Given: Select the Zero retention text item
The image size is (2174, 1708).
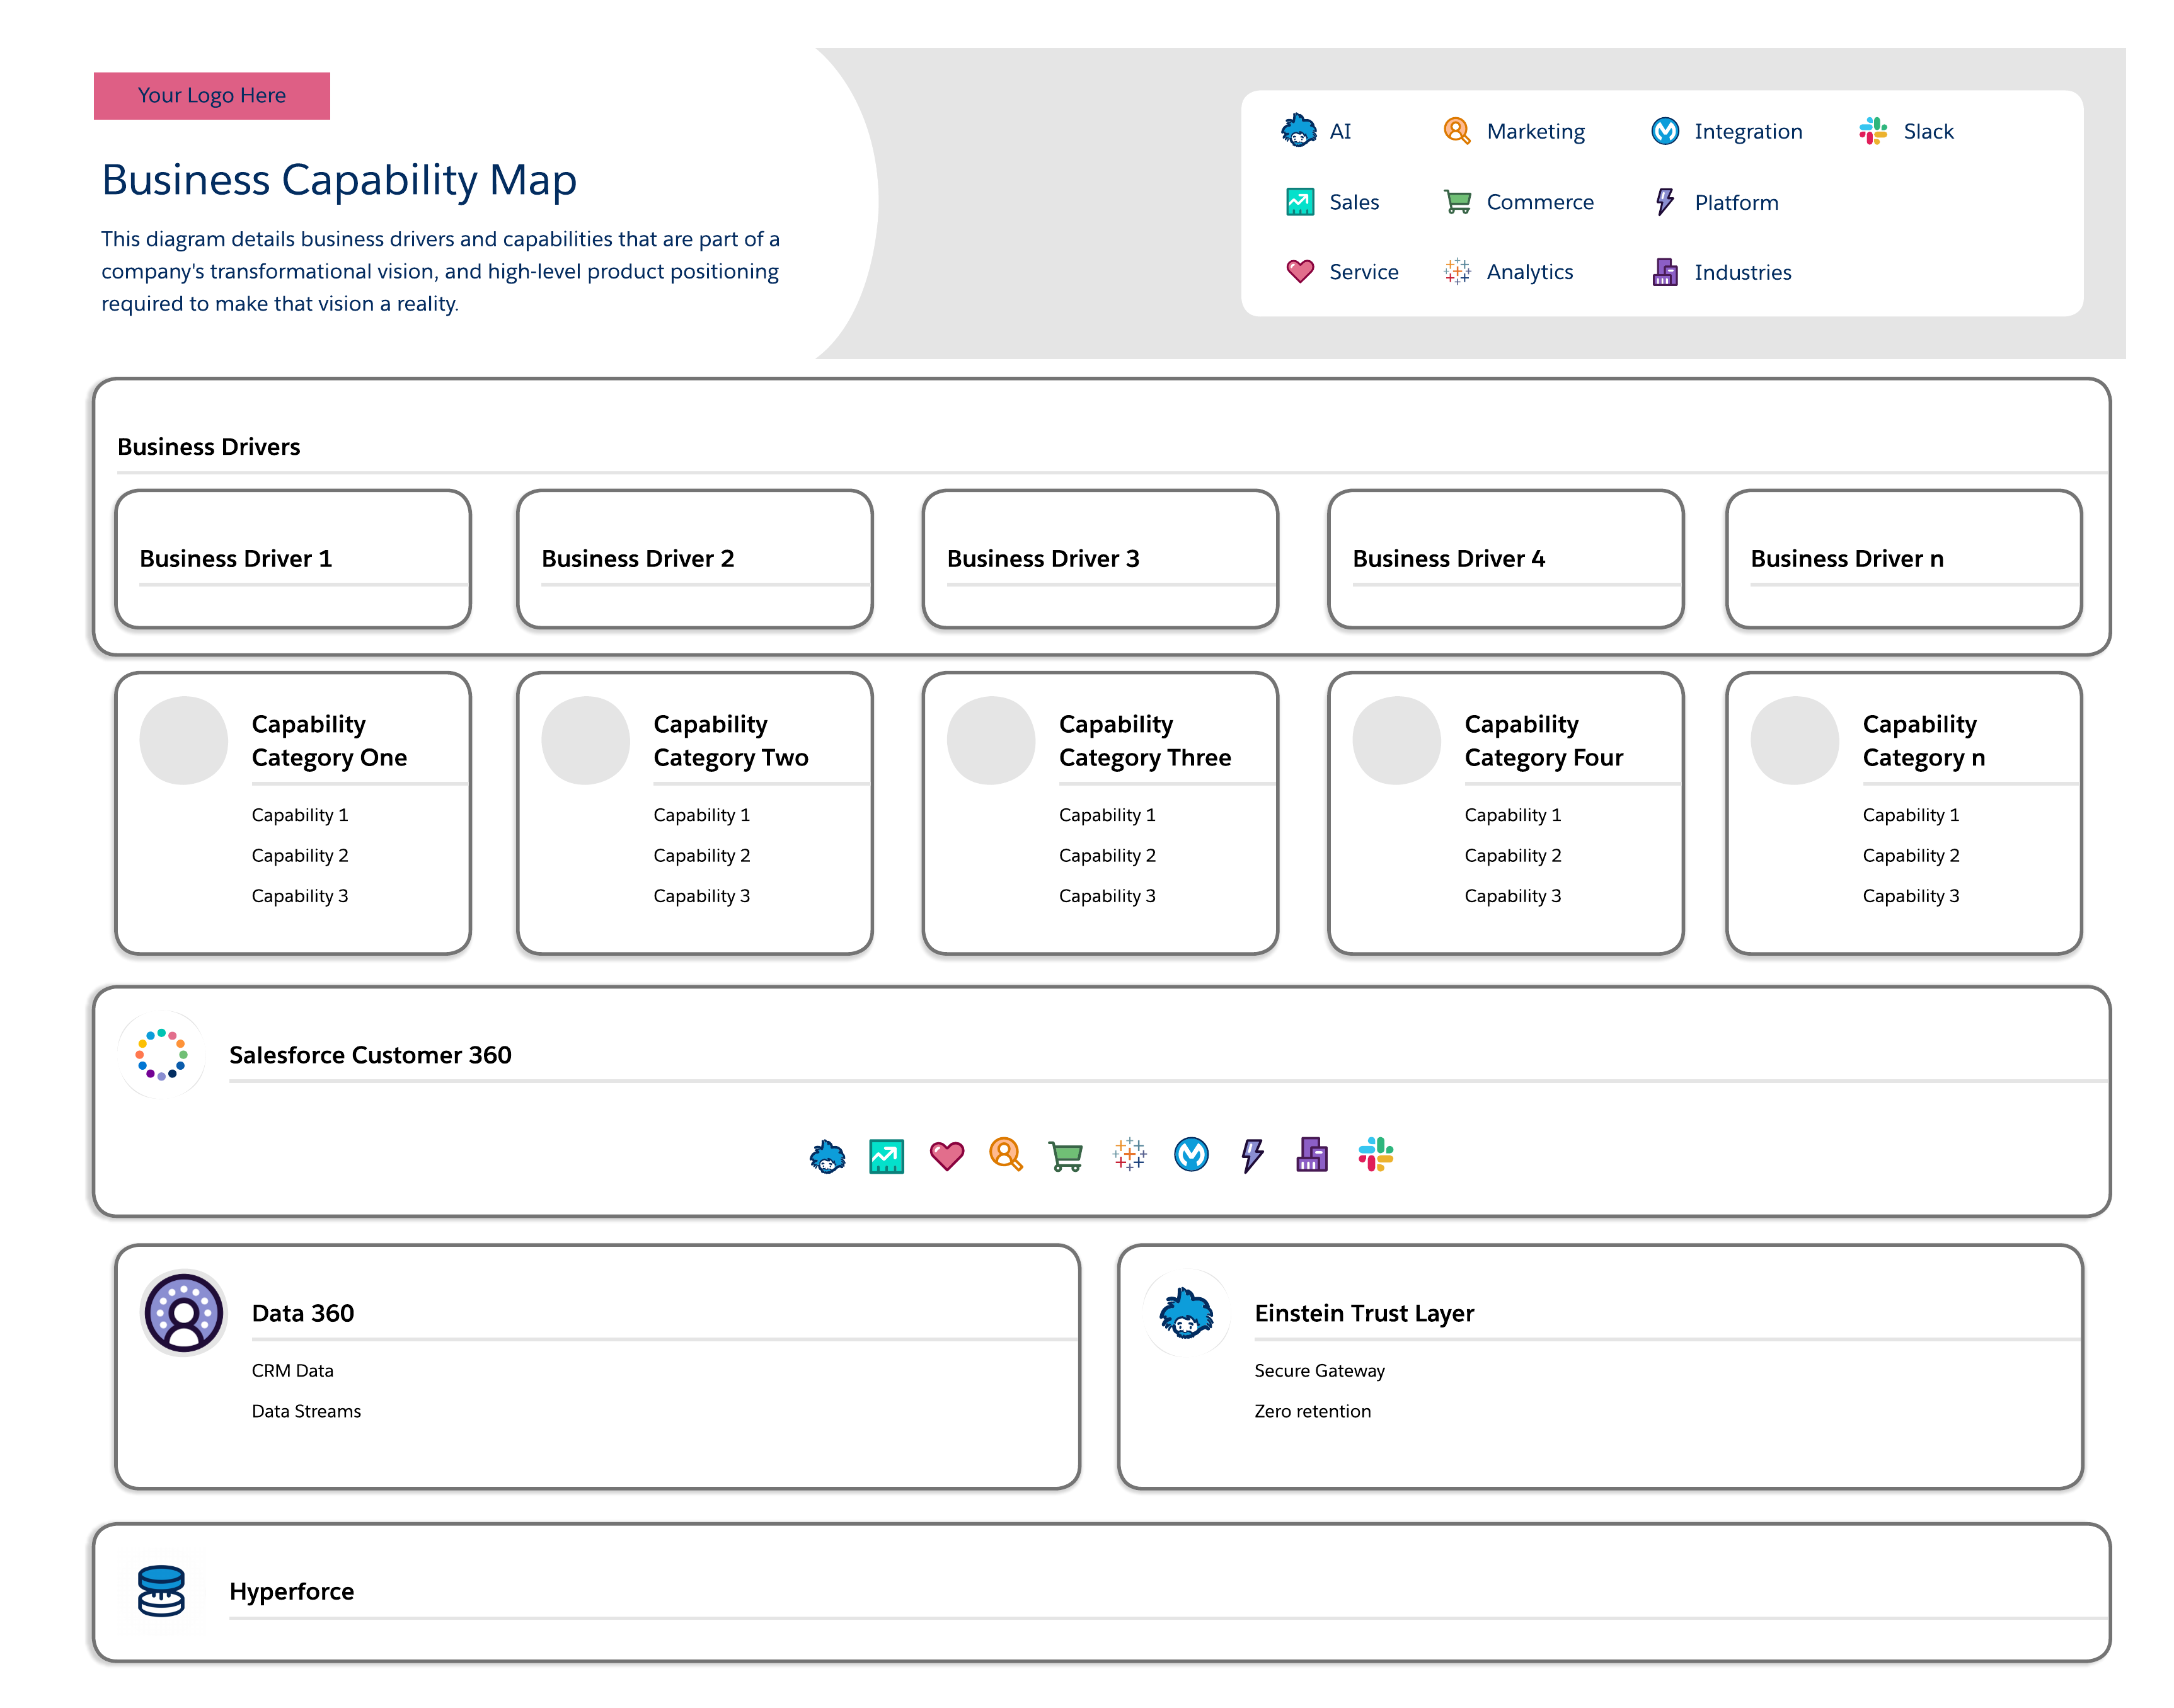Looking at the screenshot, I should coord(1312,1411).
